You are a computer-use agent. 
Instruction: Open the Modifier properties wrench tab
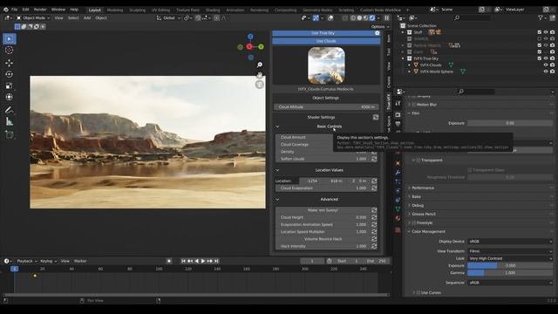398,173
